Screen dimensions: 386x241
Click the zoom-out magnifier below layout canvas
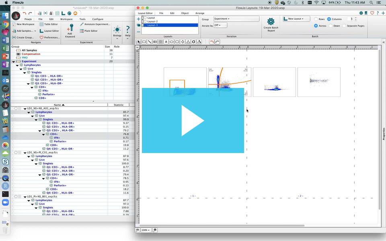(138, 230)
